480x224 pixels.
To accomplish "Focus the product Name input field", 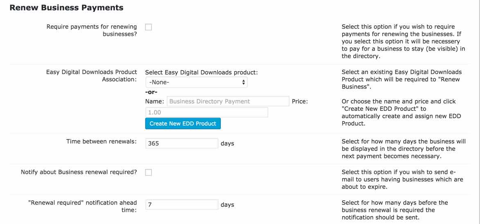I will 228,101.
